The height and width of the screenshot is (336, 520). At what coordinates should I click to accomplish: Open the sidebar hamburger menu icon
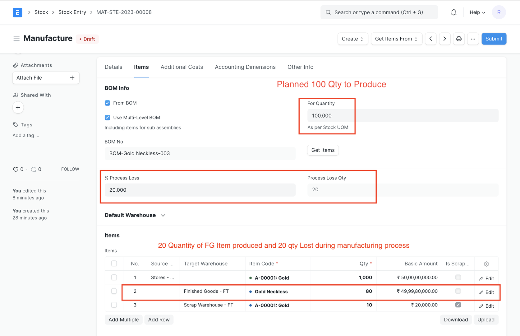pyautogui.click(x=16, y=39)
